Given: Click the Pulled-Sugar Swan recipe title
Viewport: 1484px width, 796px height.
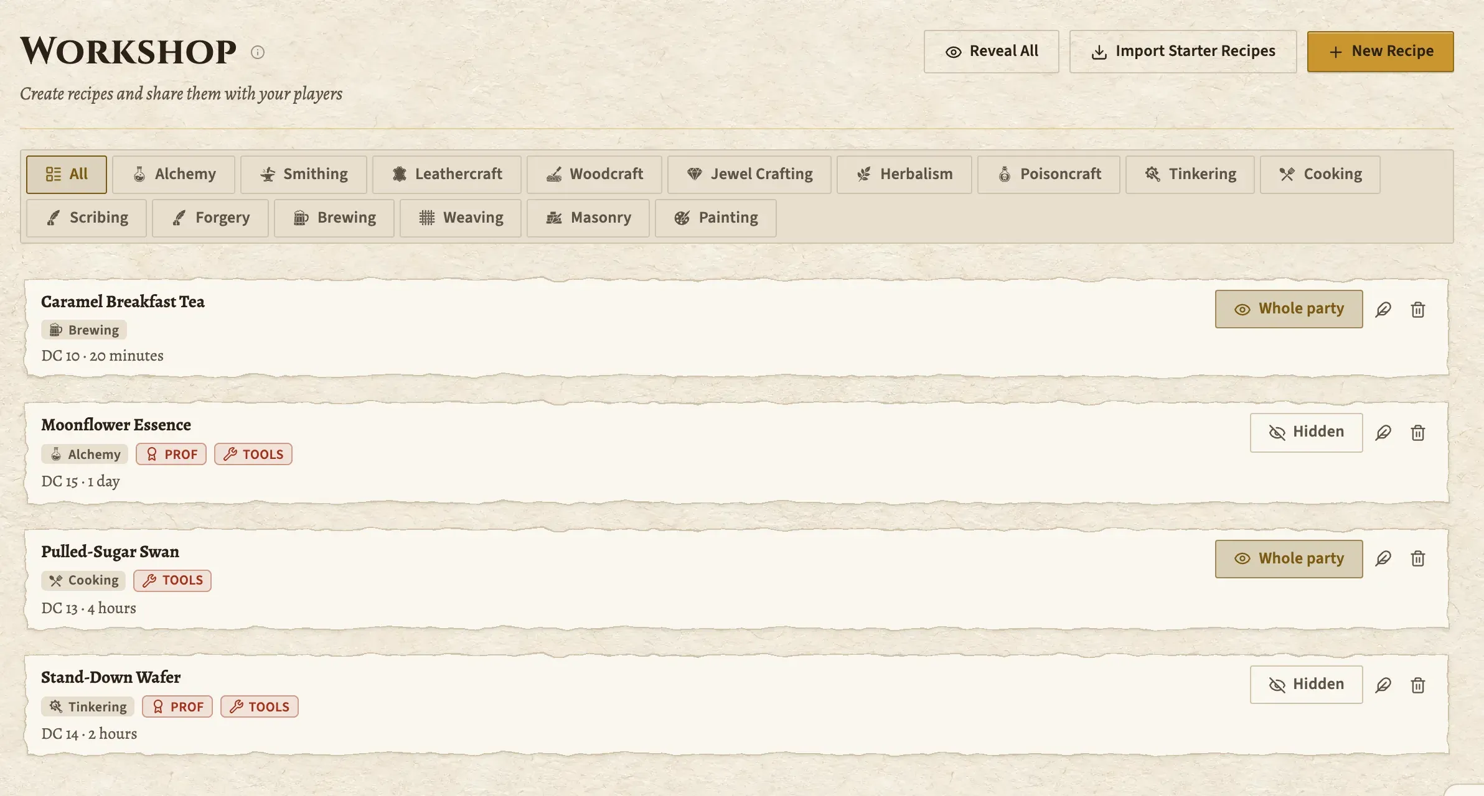Looking at the screenshot, I should tap(110, 552).
